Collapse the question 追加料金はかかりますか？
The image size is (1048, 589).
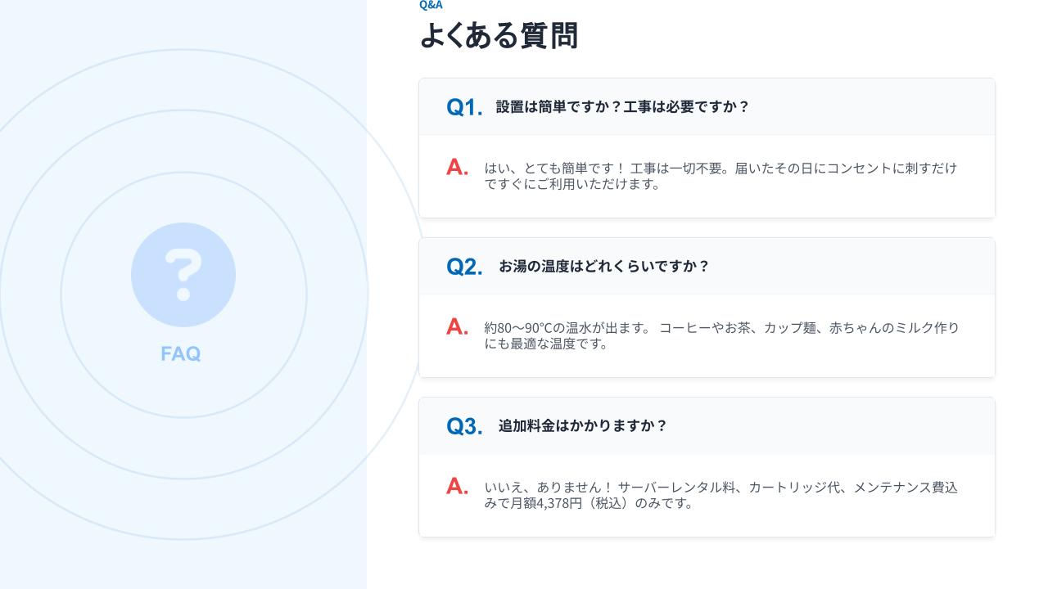click(582, 426)
